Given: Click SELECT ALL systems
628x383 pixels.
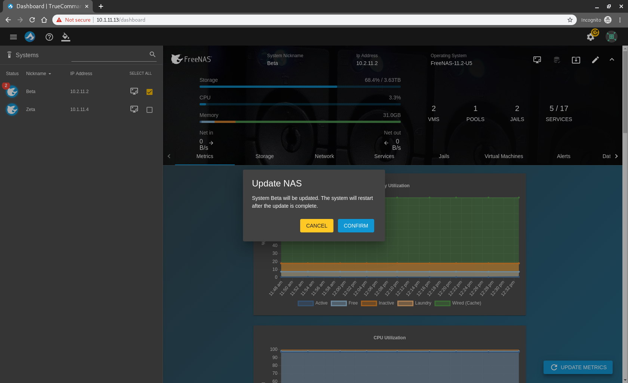Looking at the screenshot, I should [x=141, y=74].
